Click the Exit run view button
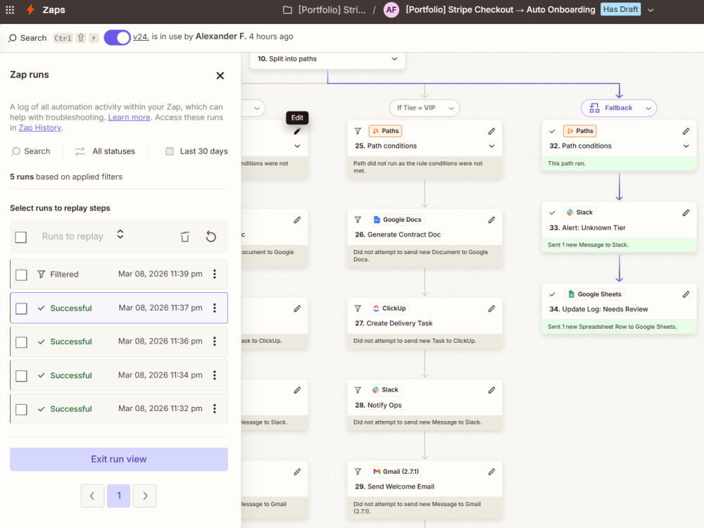The image size is (704, 528). click(119, 459)
